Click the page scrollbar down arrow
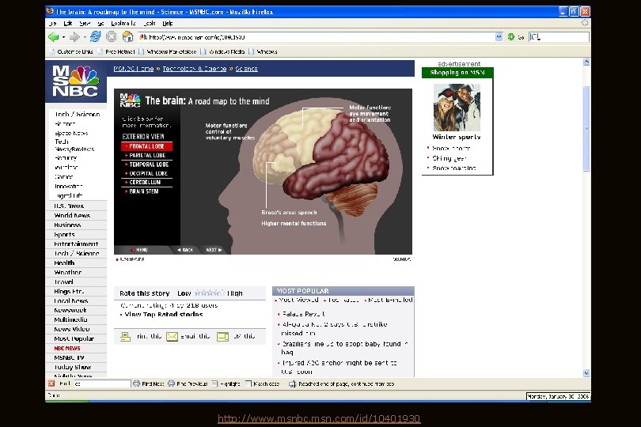The width and height of the screenshot is (641, 427). tap(586, 373)
